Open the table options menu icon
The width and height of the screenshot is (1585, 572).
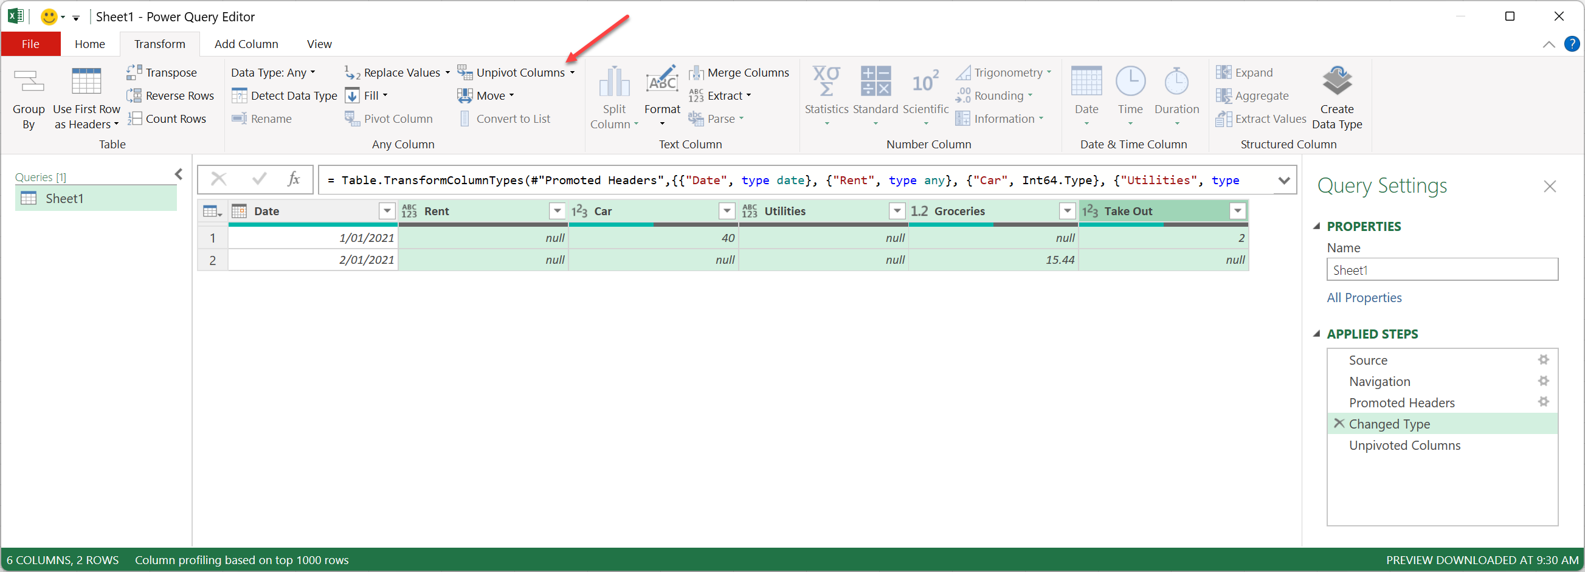[x=212, y=211]
